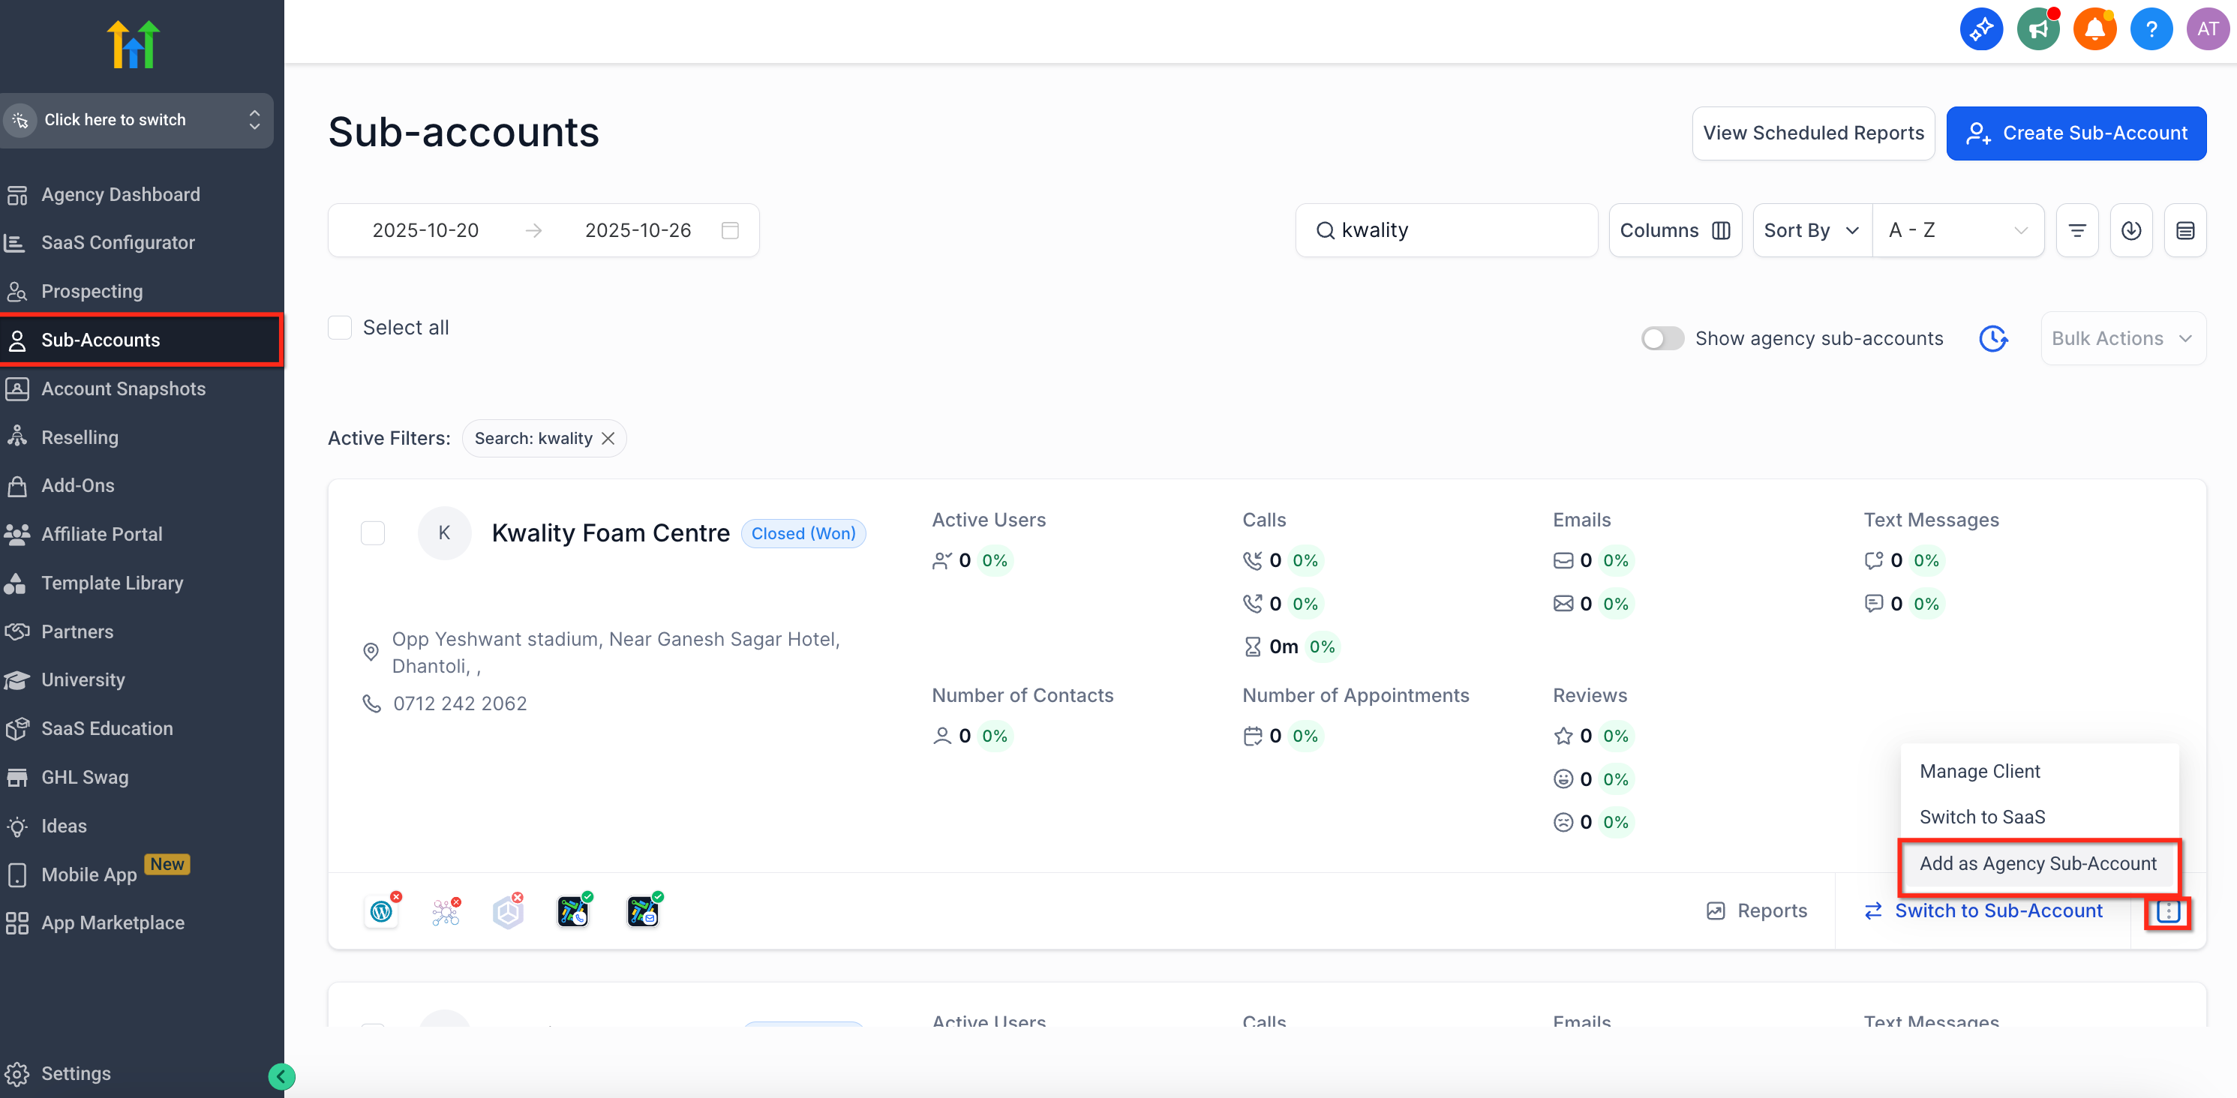
Task: Click the help question mark icon
Action: [x=2150, y=29]
